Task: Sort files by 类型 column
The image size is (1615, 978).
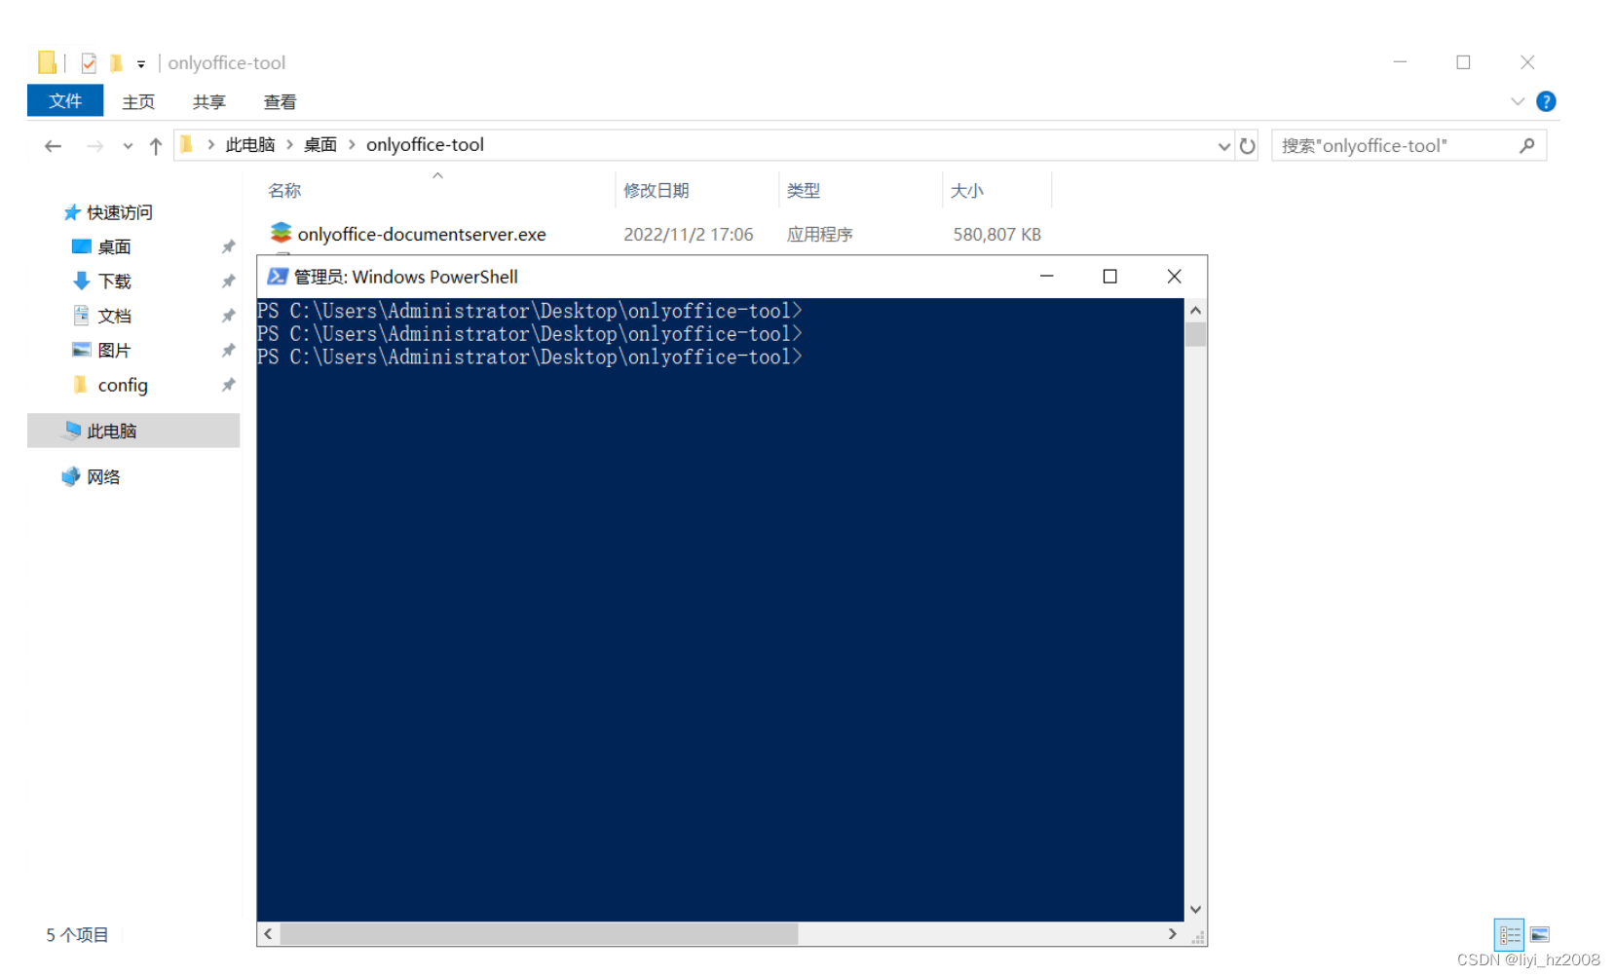Action: (804, 191)
